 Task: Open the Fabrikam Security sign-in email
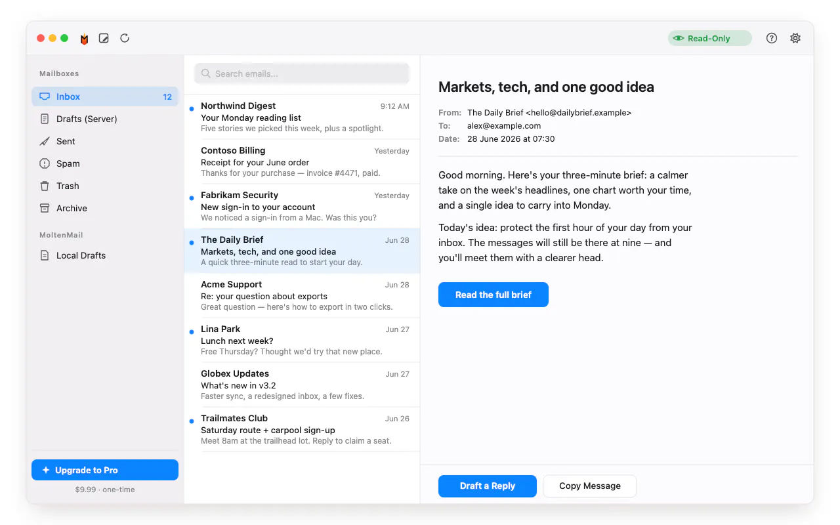click(302, 206)
